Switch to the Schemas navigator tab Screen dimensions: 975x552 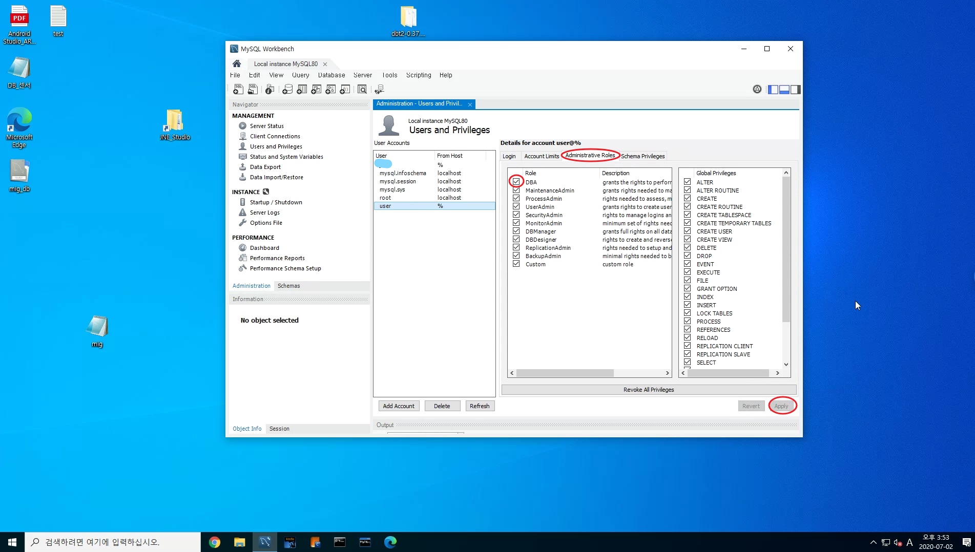coord(288,286)
